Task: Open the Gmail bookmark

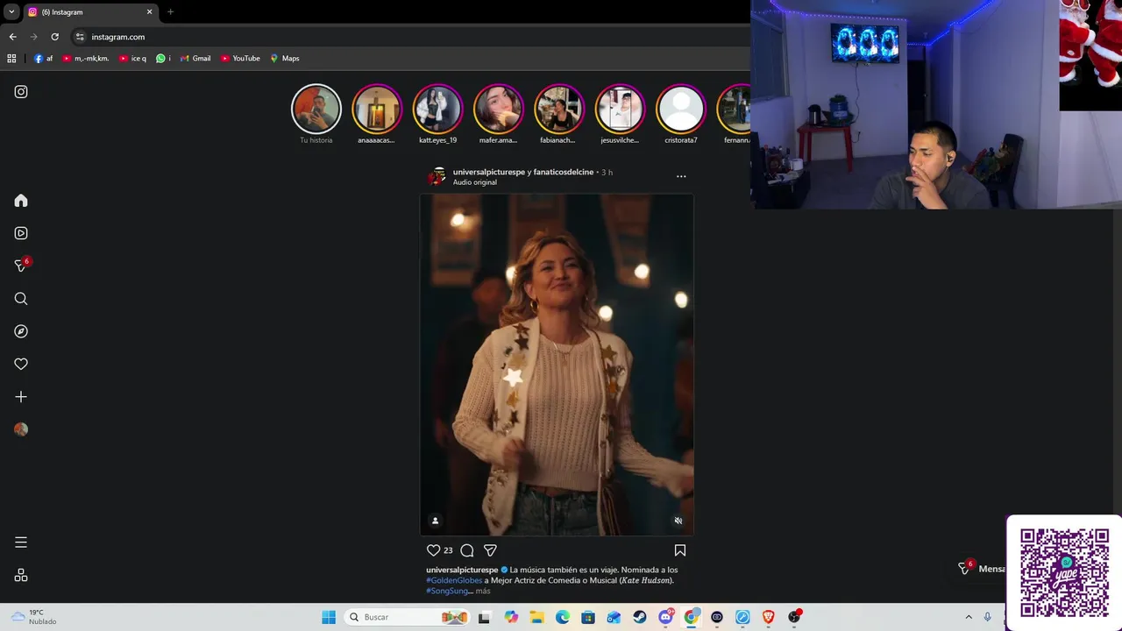Action: click(195, 59)
